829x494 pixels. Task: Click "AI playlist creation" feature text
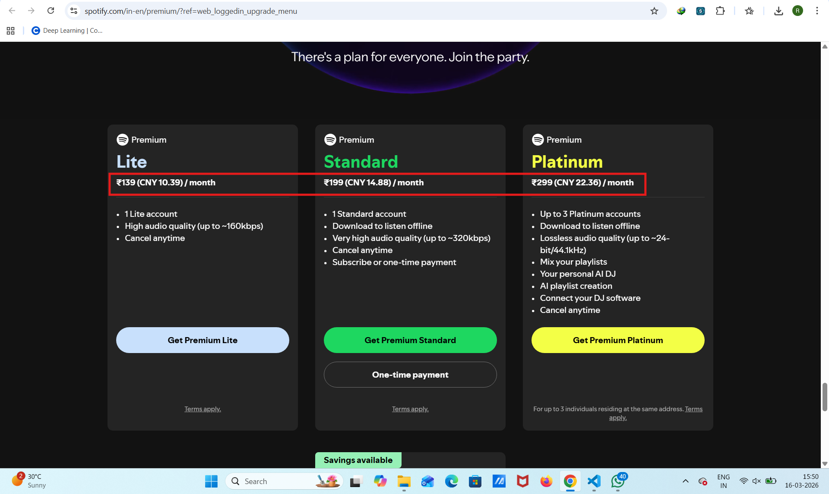576,286
